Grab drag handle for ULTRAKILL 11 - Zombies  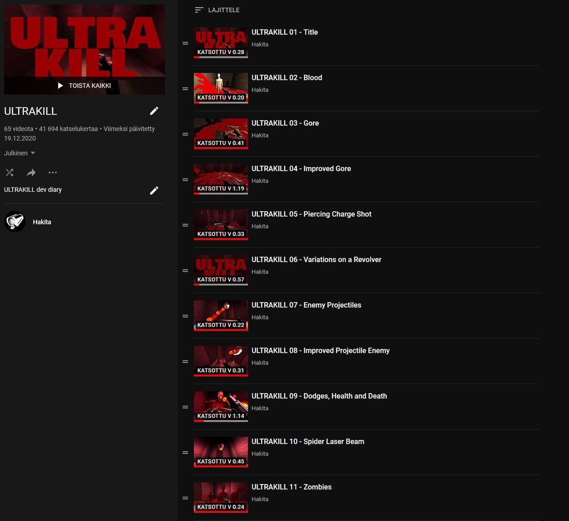(185, 498)
